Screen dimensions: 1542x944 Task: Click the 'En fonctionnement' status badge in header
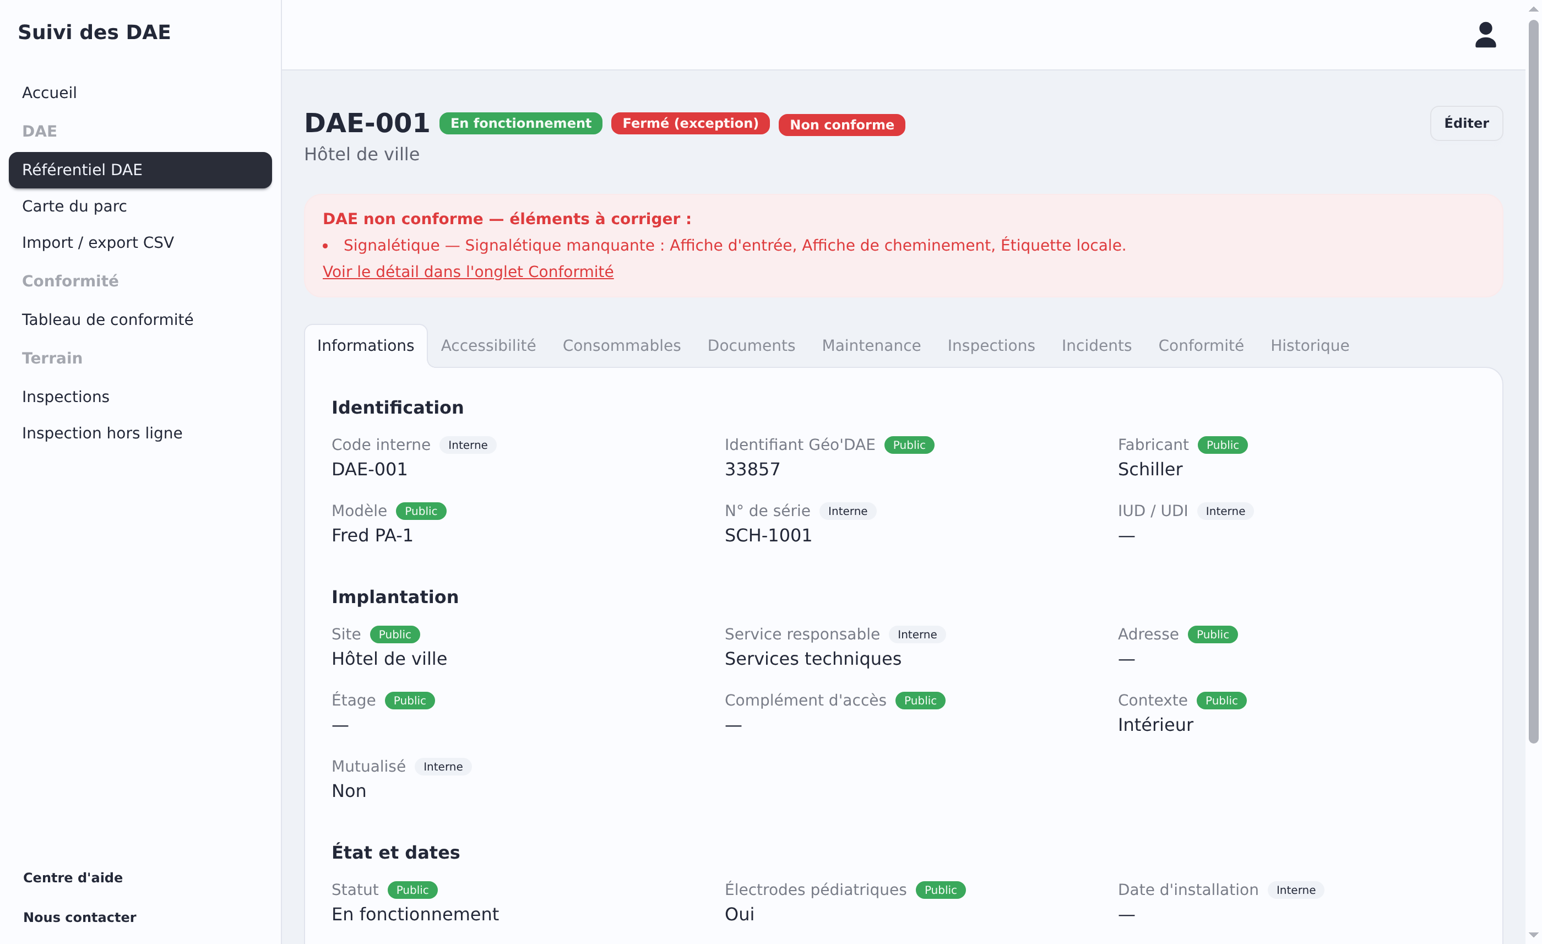pyautogui.click(x=520, y=123)
